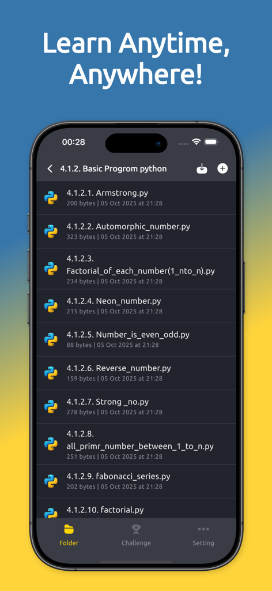
Task: Open 4.1.2.7. Strong _no.py file
Action: [x=136, y=407]
